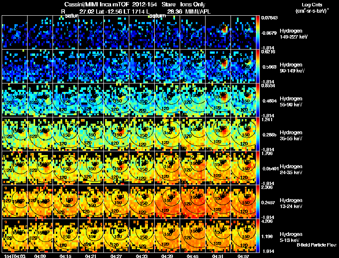This screenshot has height=258, width=339.
Task: Click the '04:21' time label
Action: coord(91,256)
